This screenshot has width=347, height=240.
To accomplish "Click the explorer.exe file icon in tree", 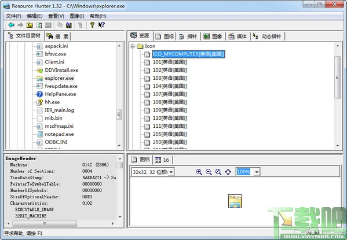I will [39, 78].
